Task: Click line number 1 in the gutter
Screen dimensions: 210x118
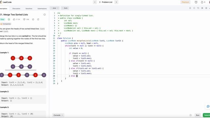Action: click(54, 13)
